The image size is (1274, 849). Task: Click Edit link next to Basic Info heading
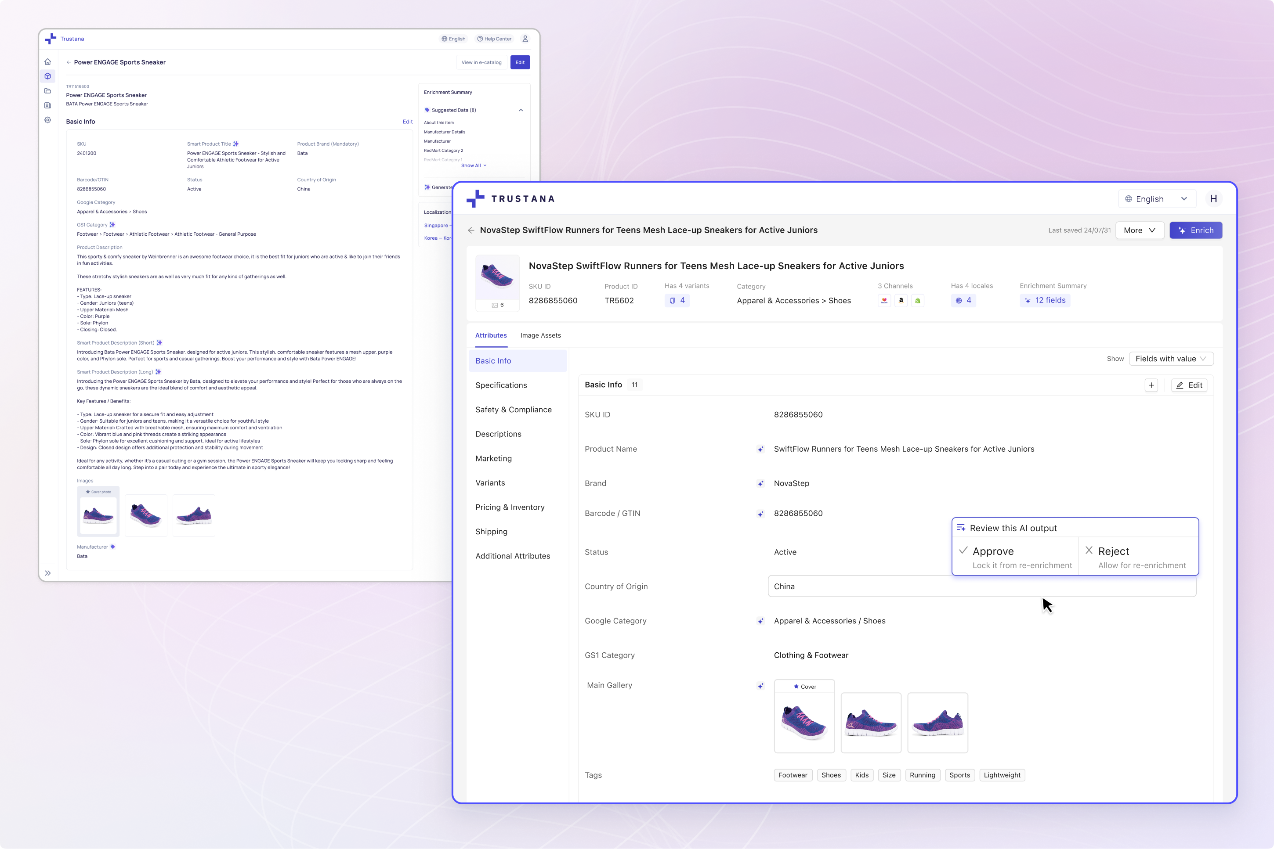(408, 122)
